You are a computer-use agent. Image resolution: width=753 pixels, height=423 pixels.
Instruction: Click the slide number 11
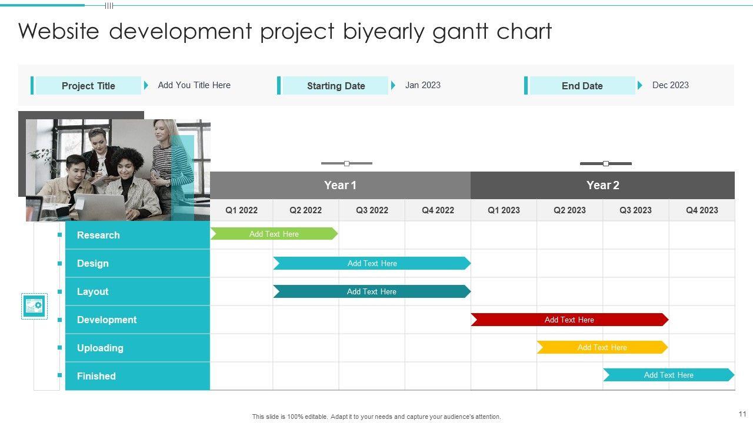[741, 414]
